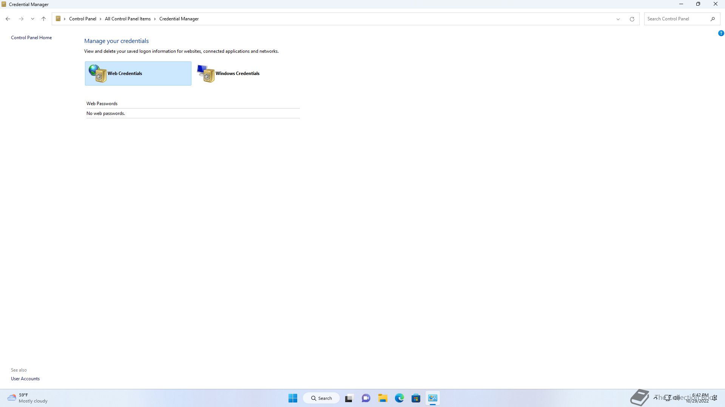
Task: Go back using the back arrow
Action: (x=8, y=19)
